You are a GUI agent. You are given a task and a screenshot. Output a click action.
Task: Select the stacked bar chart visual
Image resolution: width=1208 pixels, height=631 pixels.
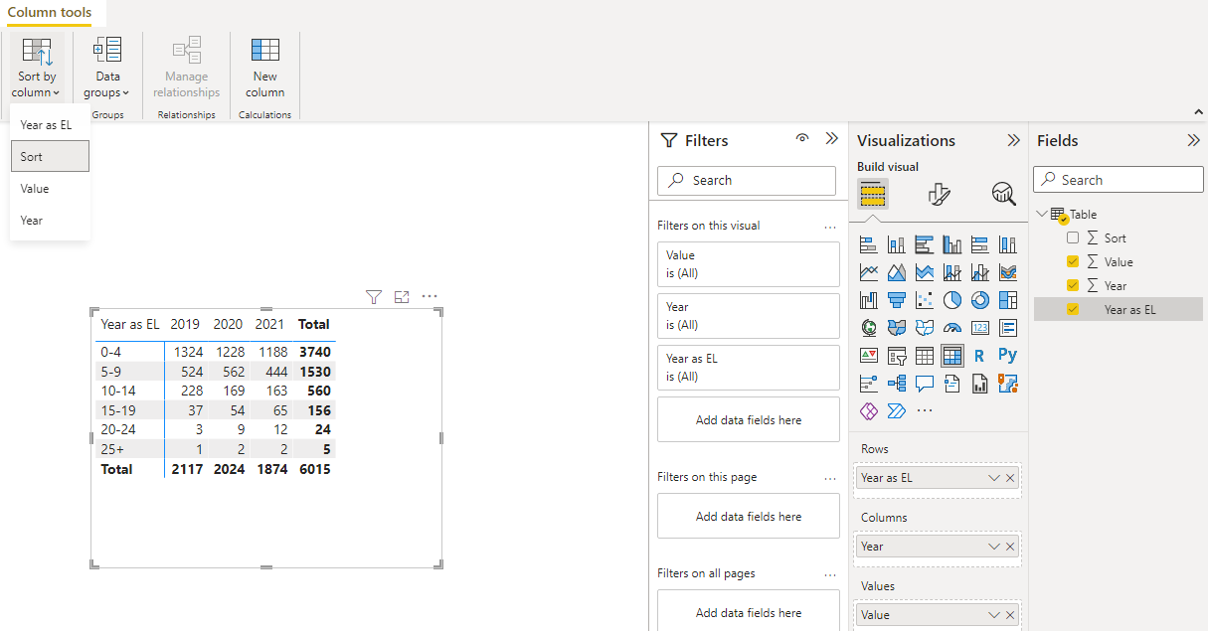(x=868, y=244)
